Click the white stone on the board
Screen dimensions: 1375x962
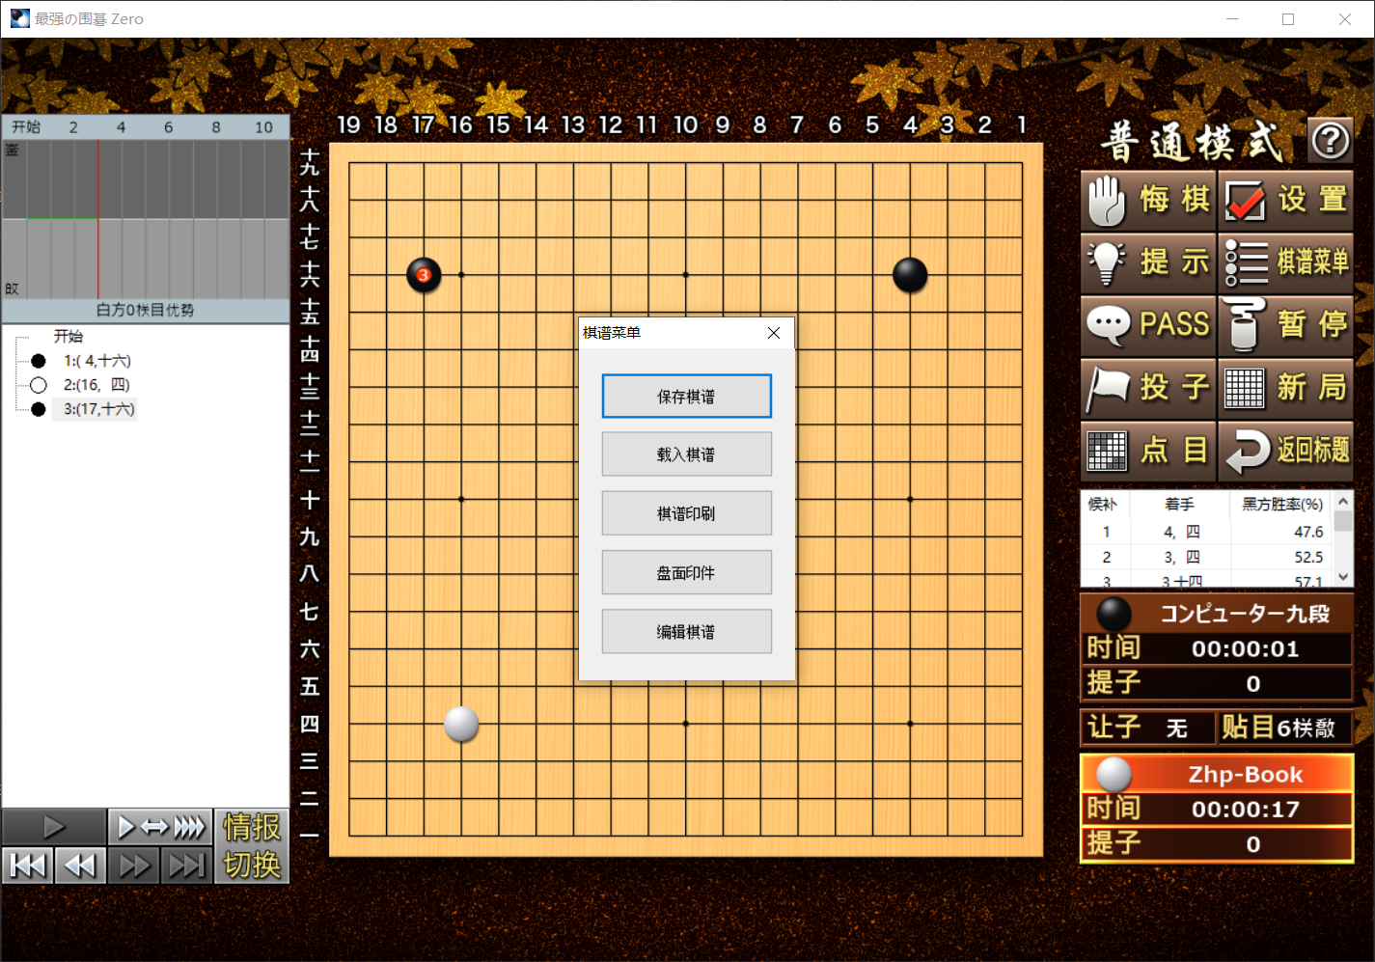461,724
